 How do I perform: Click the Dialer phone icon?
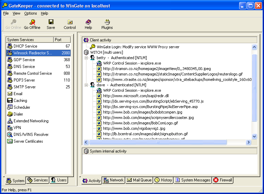click(10, 114)
